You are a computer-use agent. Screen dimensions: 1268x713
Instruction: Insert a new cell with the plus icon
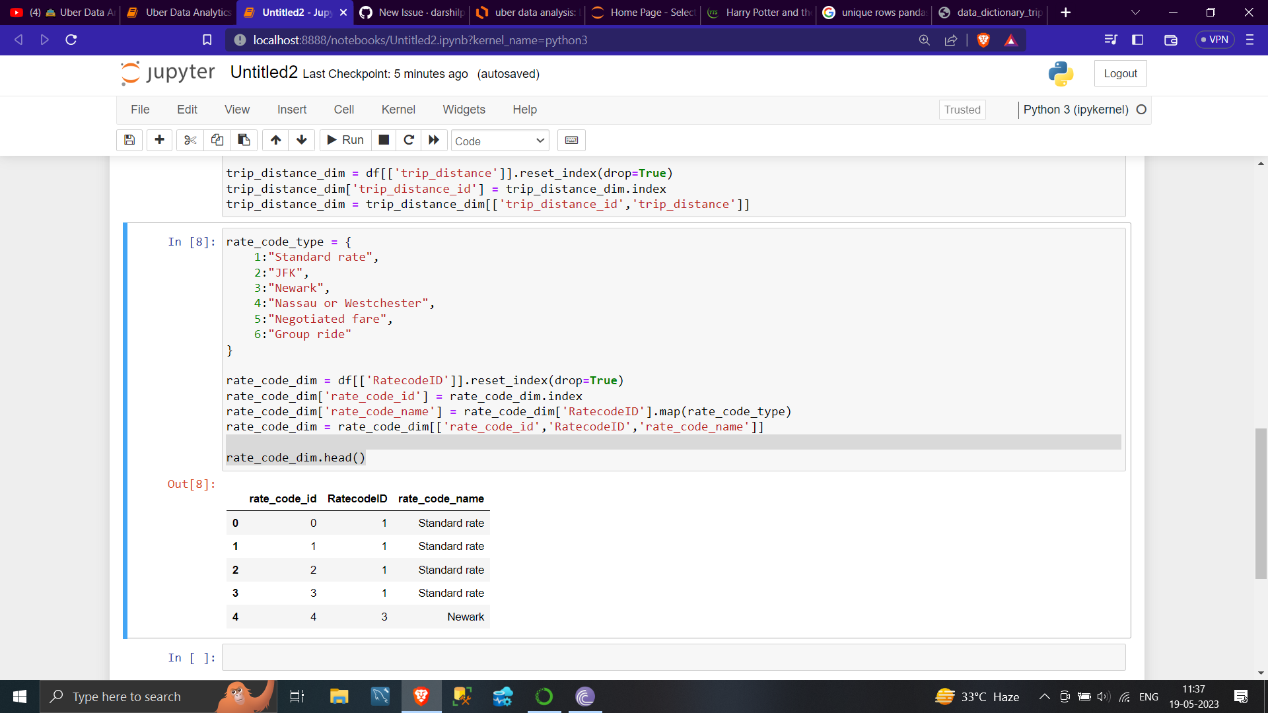click(159, 140)
